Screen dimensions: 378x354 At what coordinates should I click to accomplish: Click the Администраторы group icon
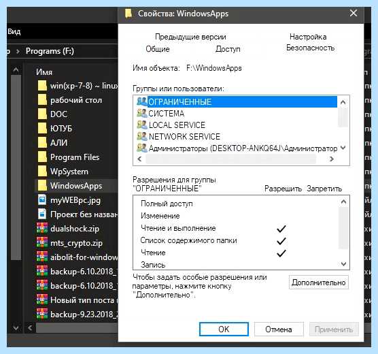(141, 148)
